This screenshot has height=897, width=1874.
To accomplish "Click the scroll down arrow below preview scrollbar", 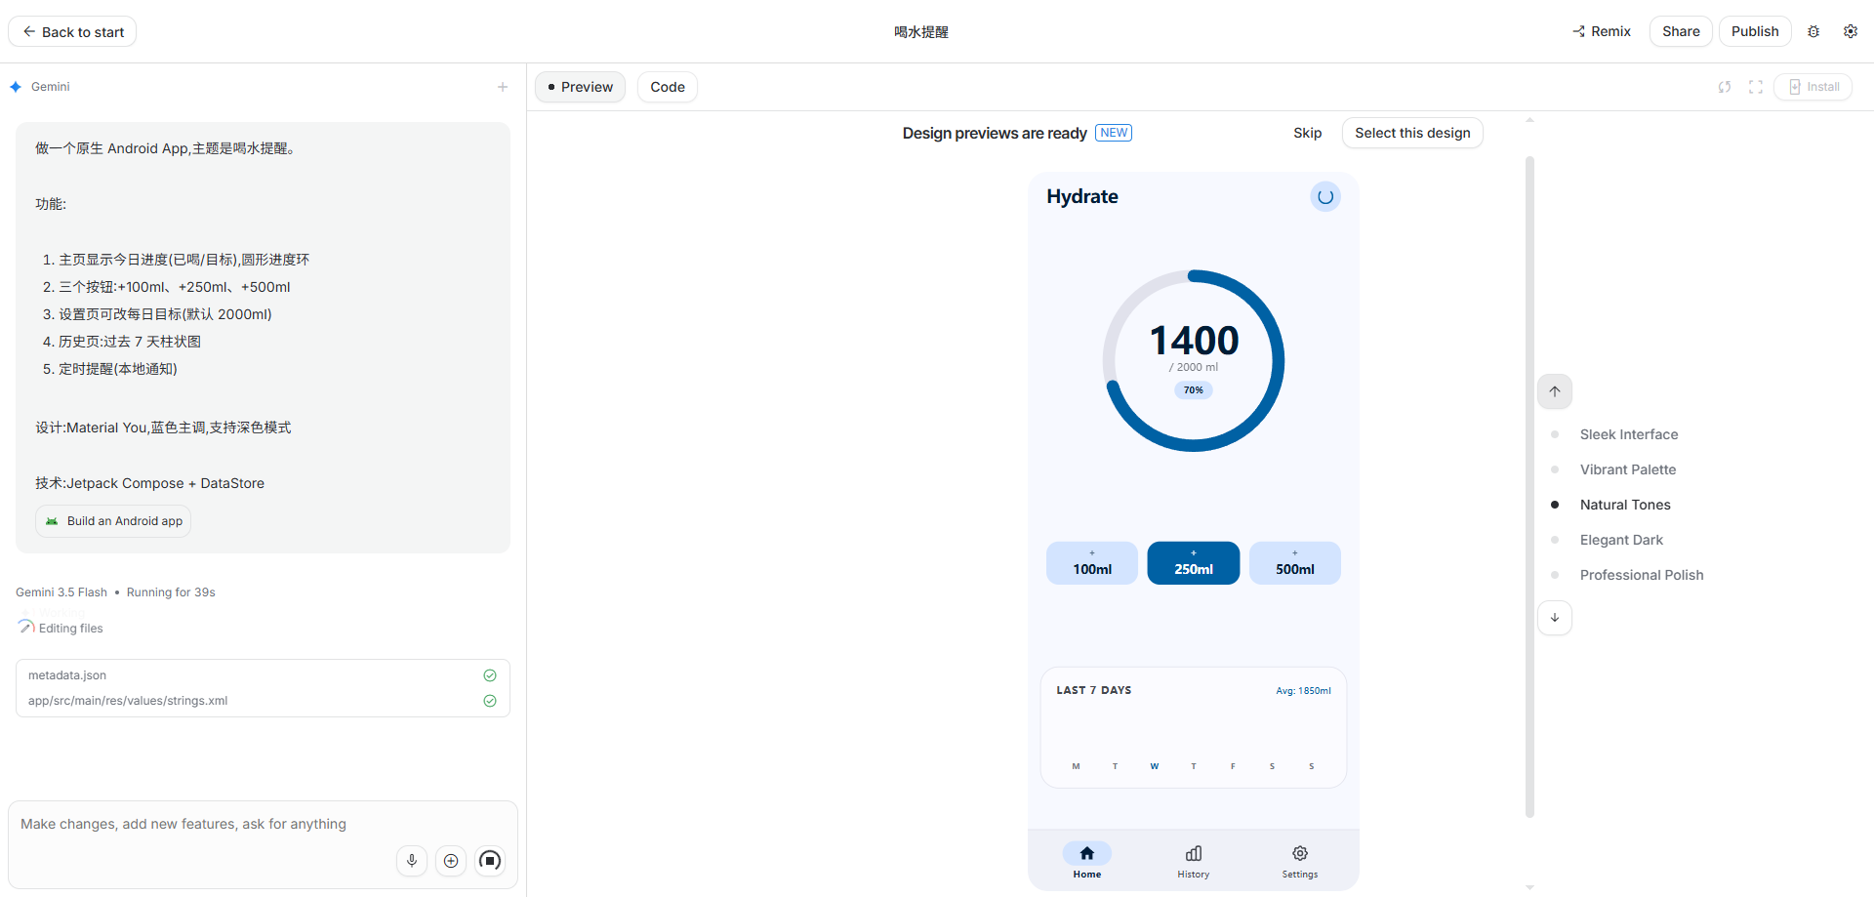I will (1529, 887).
